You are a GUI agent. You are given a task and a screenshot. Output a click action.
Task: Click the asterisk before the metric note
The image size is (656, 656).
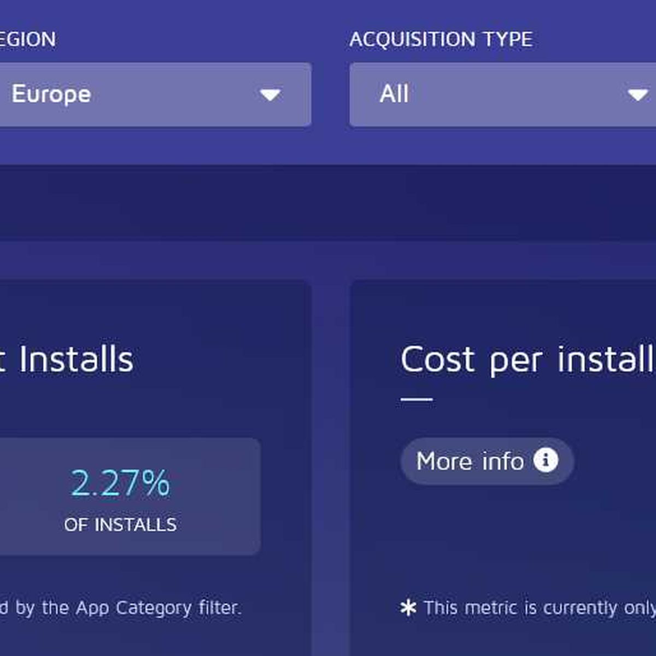(408, 608)
